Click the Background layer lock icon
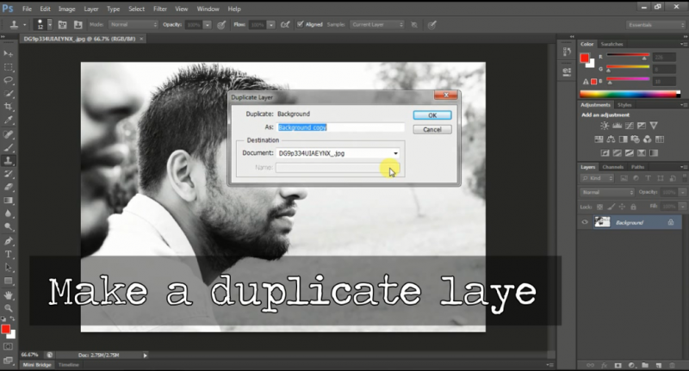Image resolution: width=689 pixels, height=371 pixels. point(670,222)
